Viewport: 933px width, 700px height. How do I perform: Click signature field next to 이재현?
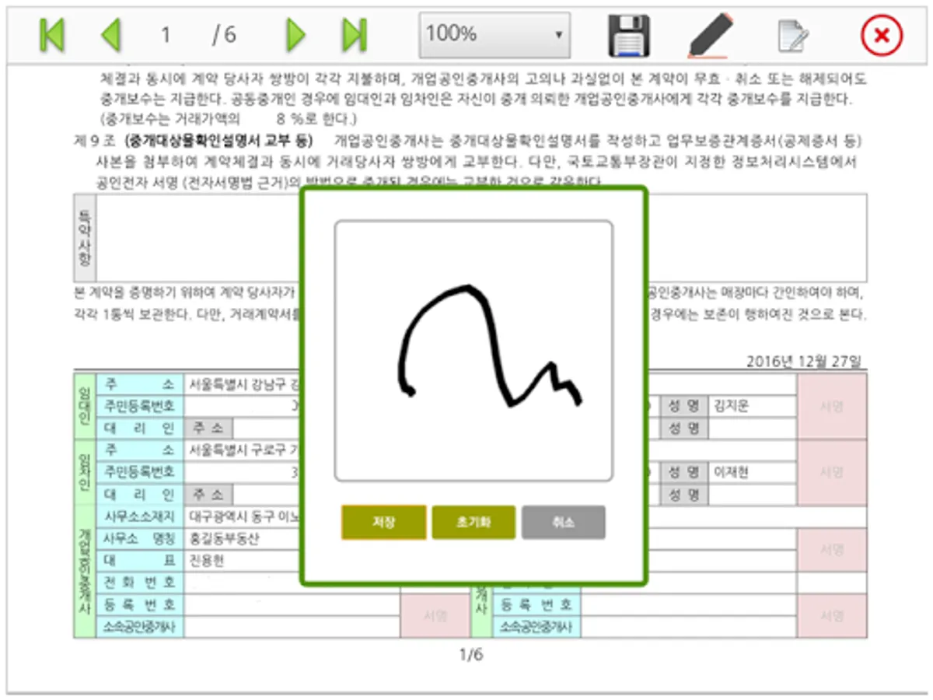(831, 472)
